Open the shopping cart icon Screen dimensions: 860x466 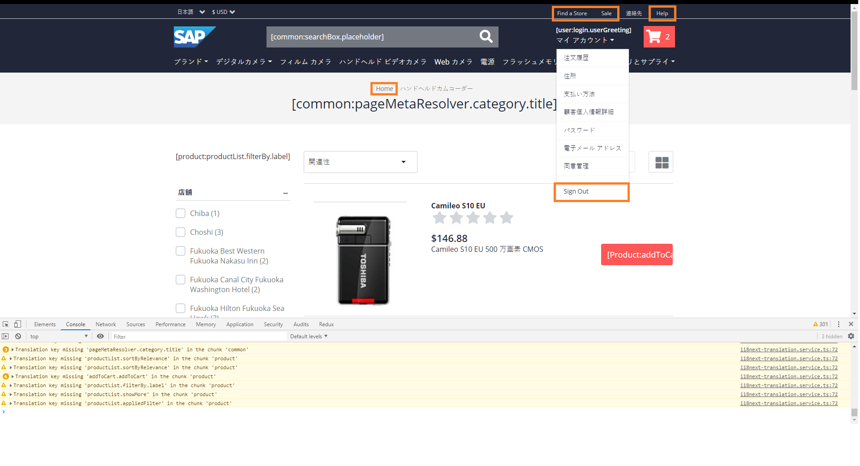659,37
